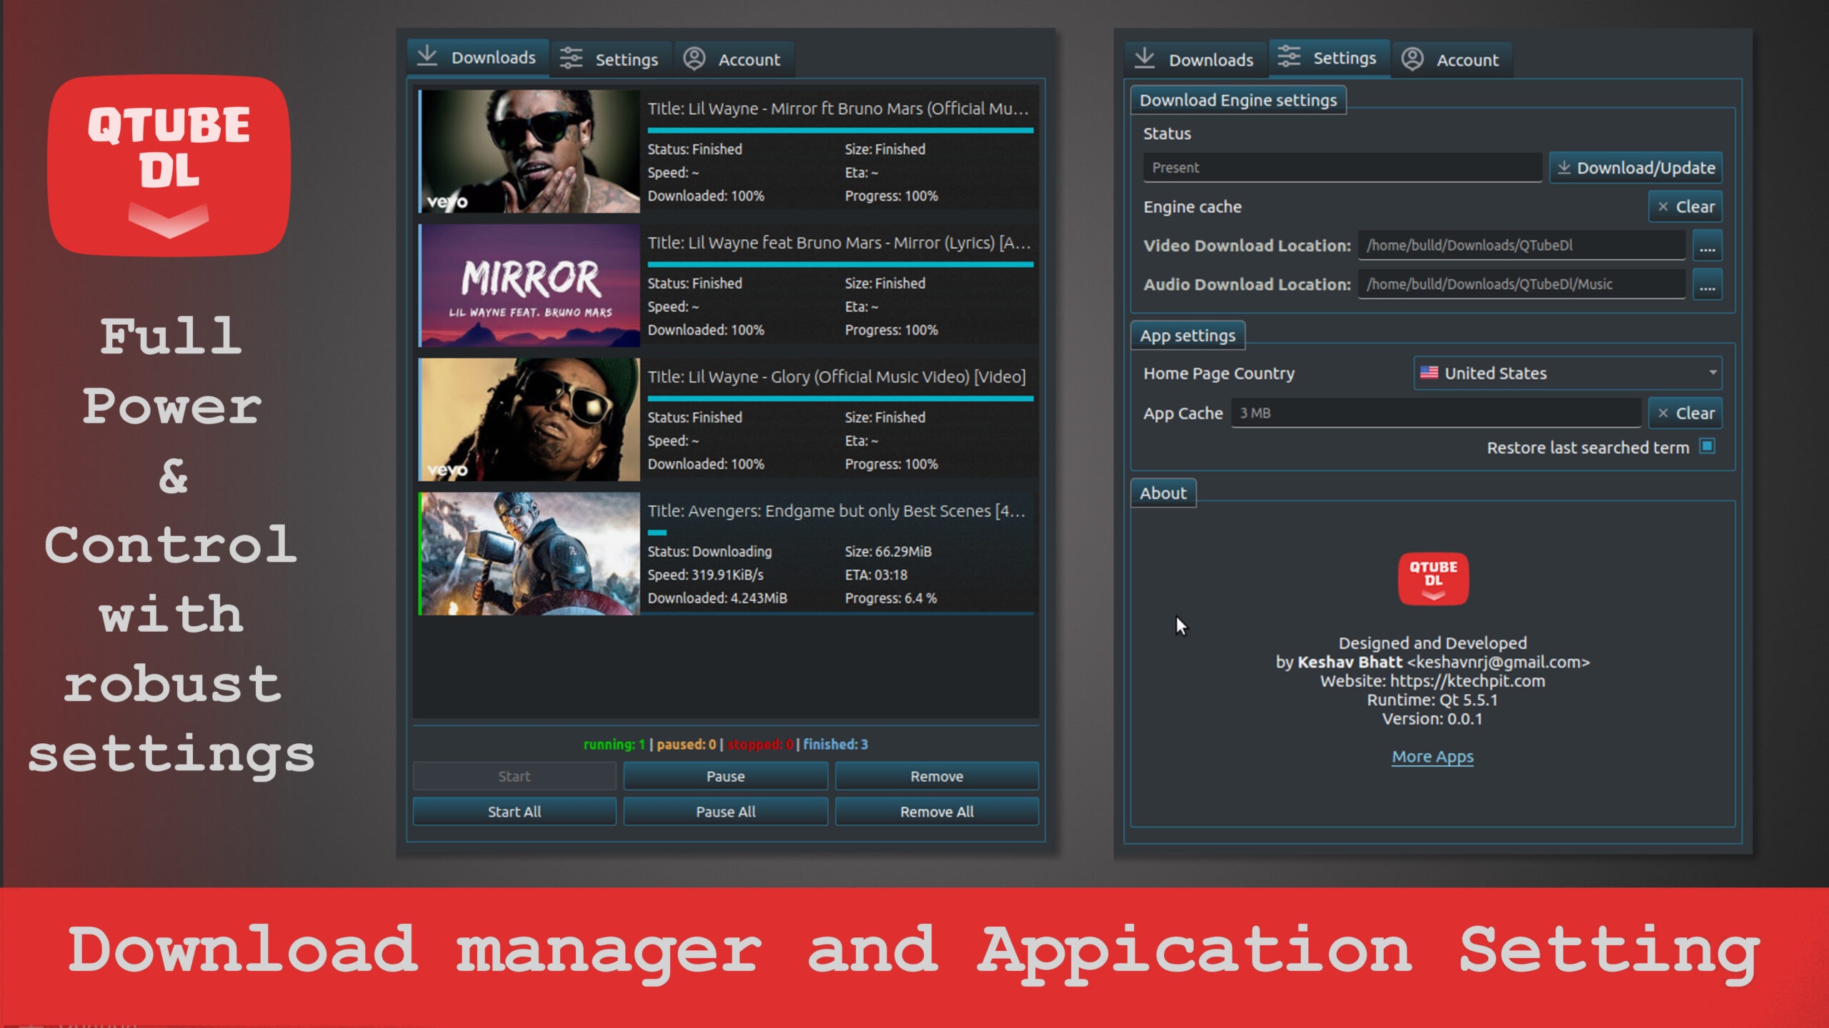The image size is (1829, 1028).
Task: Clear the app cache
Action: (x=1685, y=413)
